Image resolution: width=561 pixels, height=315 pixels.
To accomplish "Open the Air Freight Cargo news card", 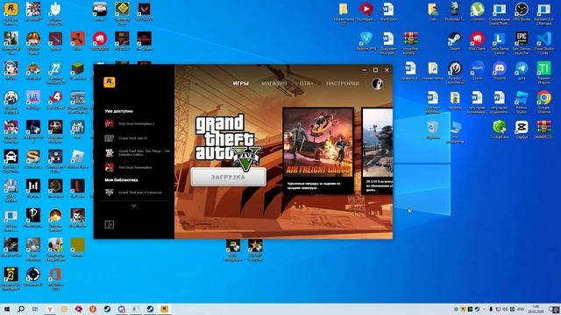I will (318, 150).
